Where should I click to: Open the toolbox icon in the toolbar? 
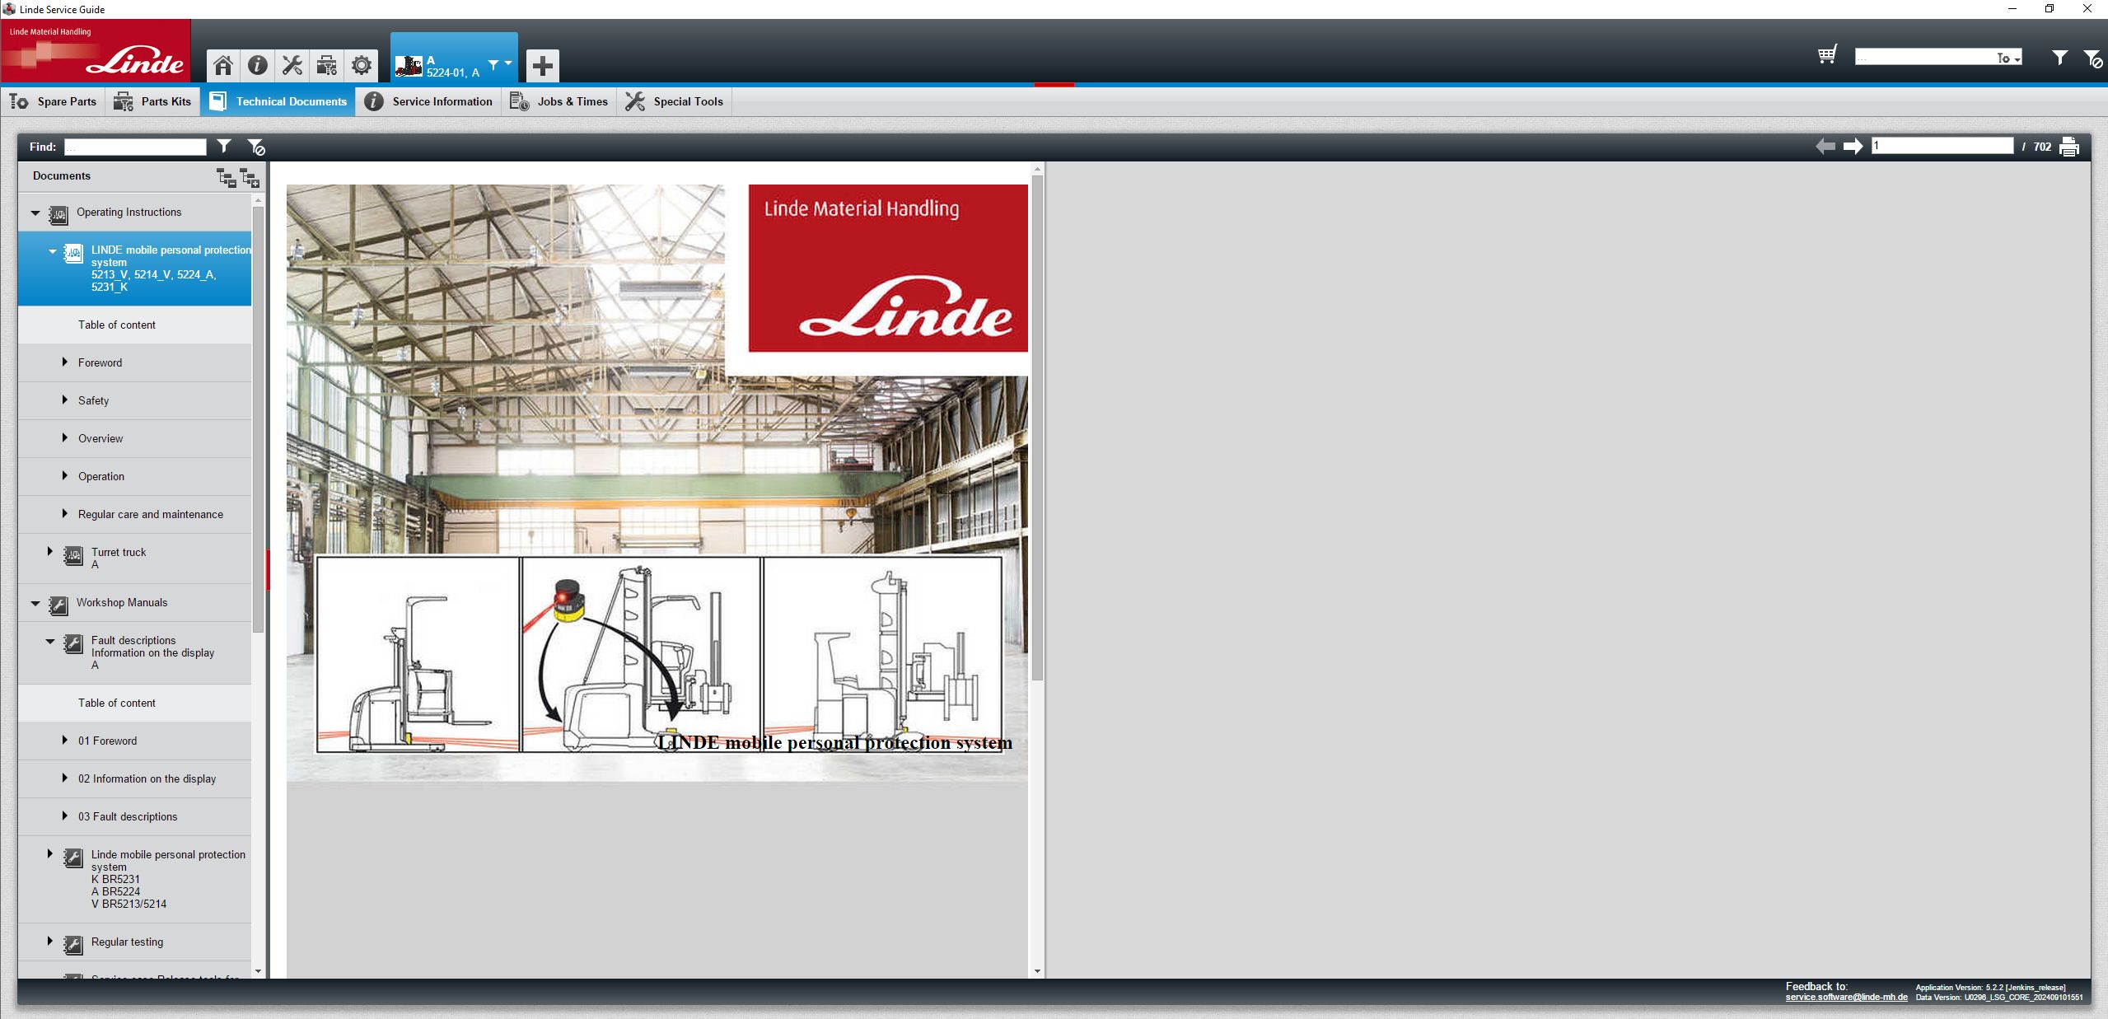pyautogui.click(x=326, y=65)
